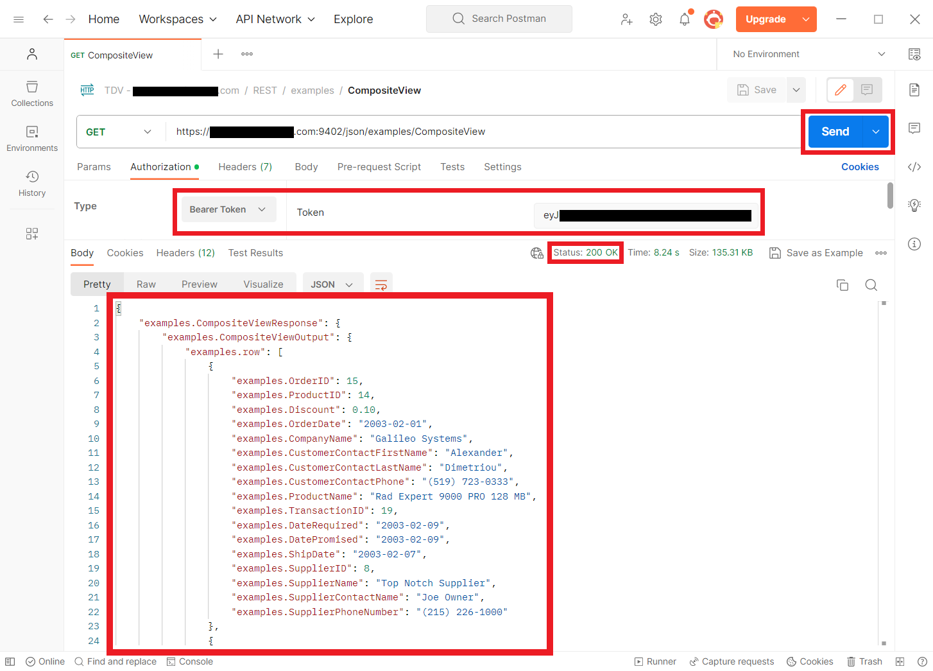Click into the request URL field
This screenshot has width=933, height=671.
(x=483, y=132)
